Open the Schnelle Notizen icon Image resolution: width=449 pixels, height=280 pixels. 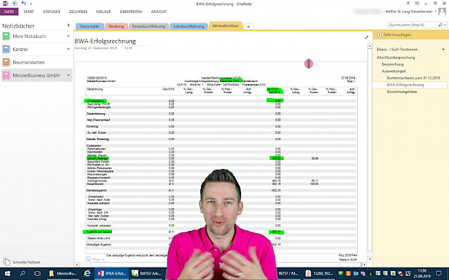click(7, 262)
